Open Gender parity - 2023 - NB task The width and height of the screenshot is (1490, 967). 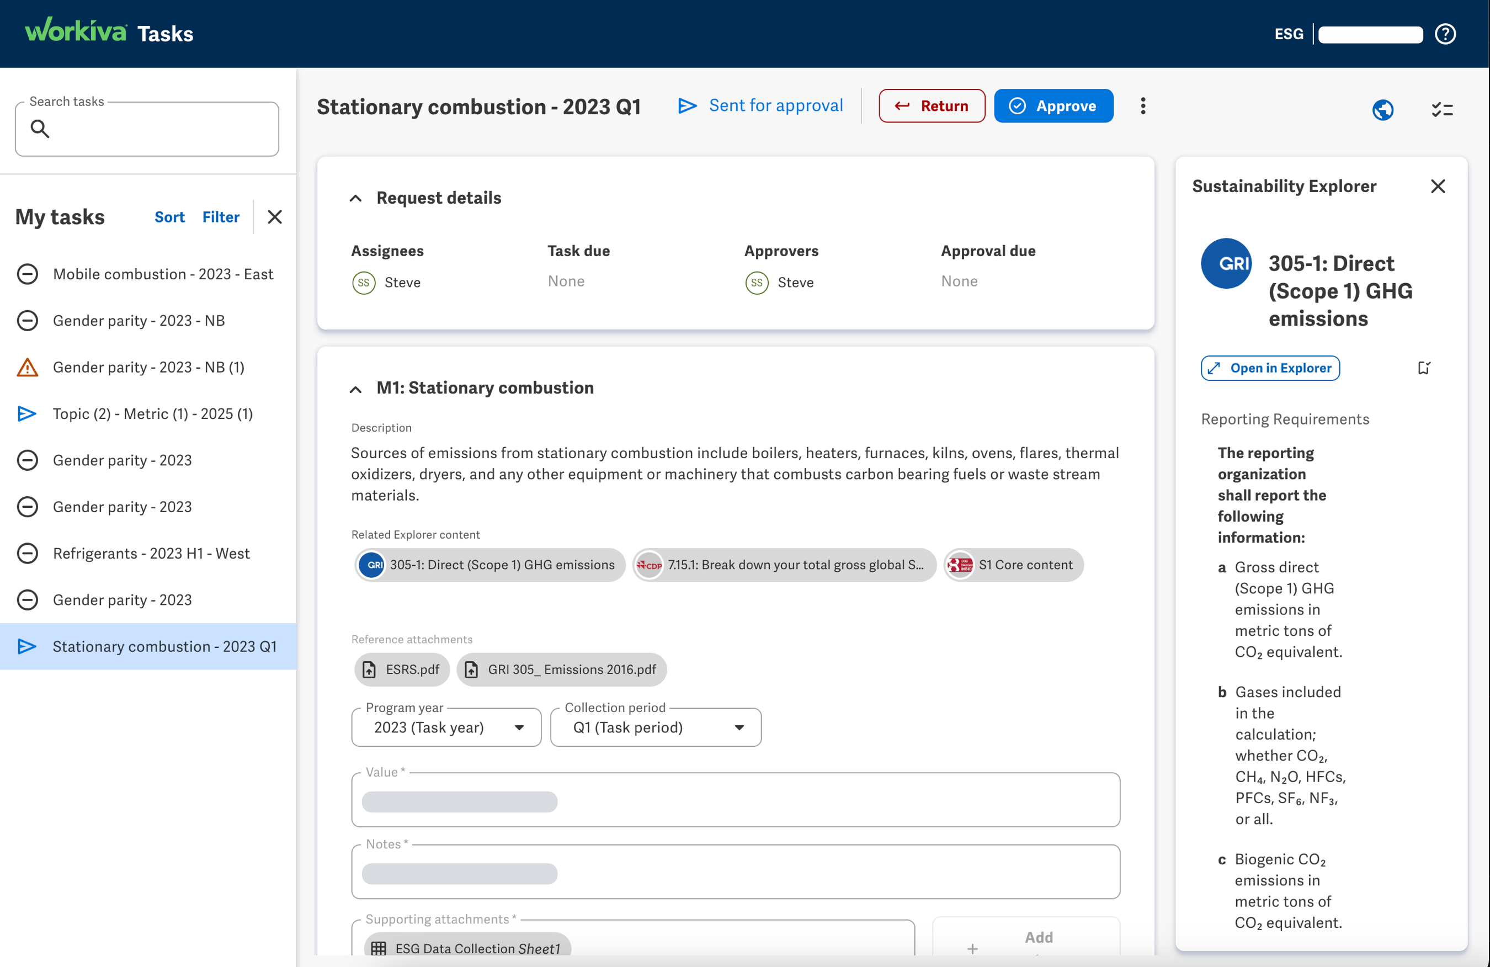(148, 321)
